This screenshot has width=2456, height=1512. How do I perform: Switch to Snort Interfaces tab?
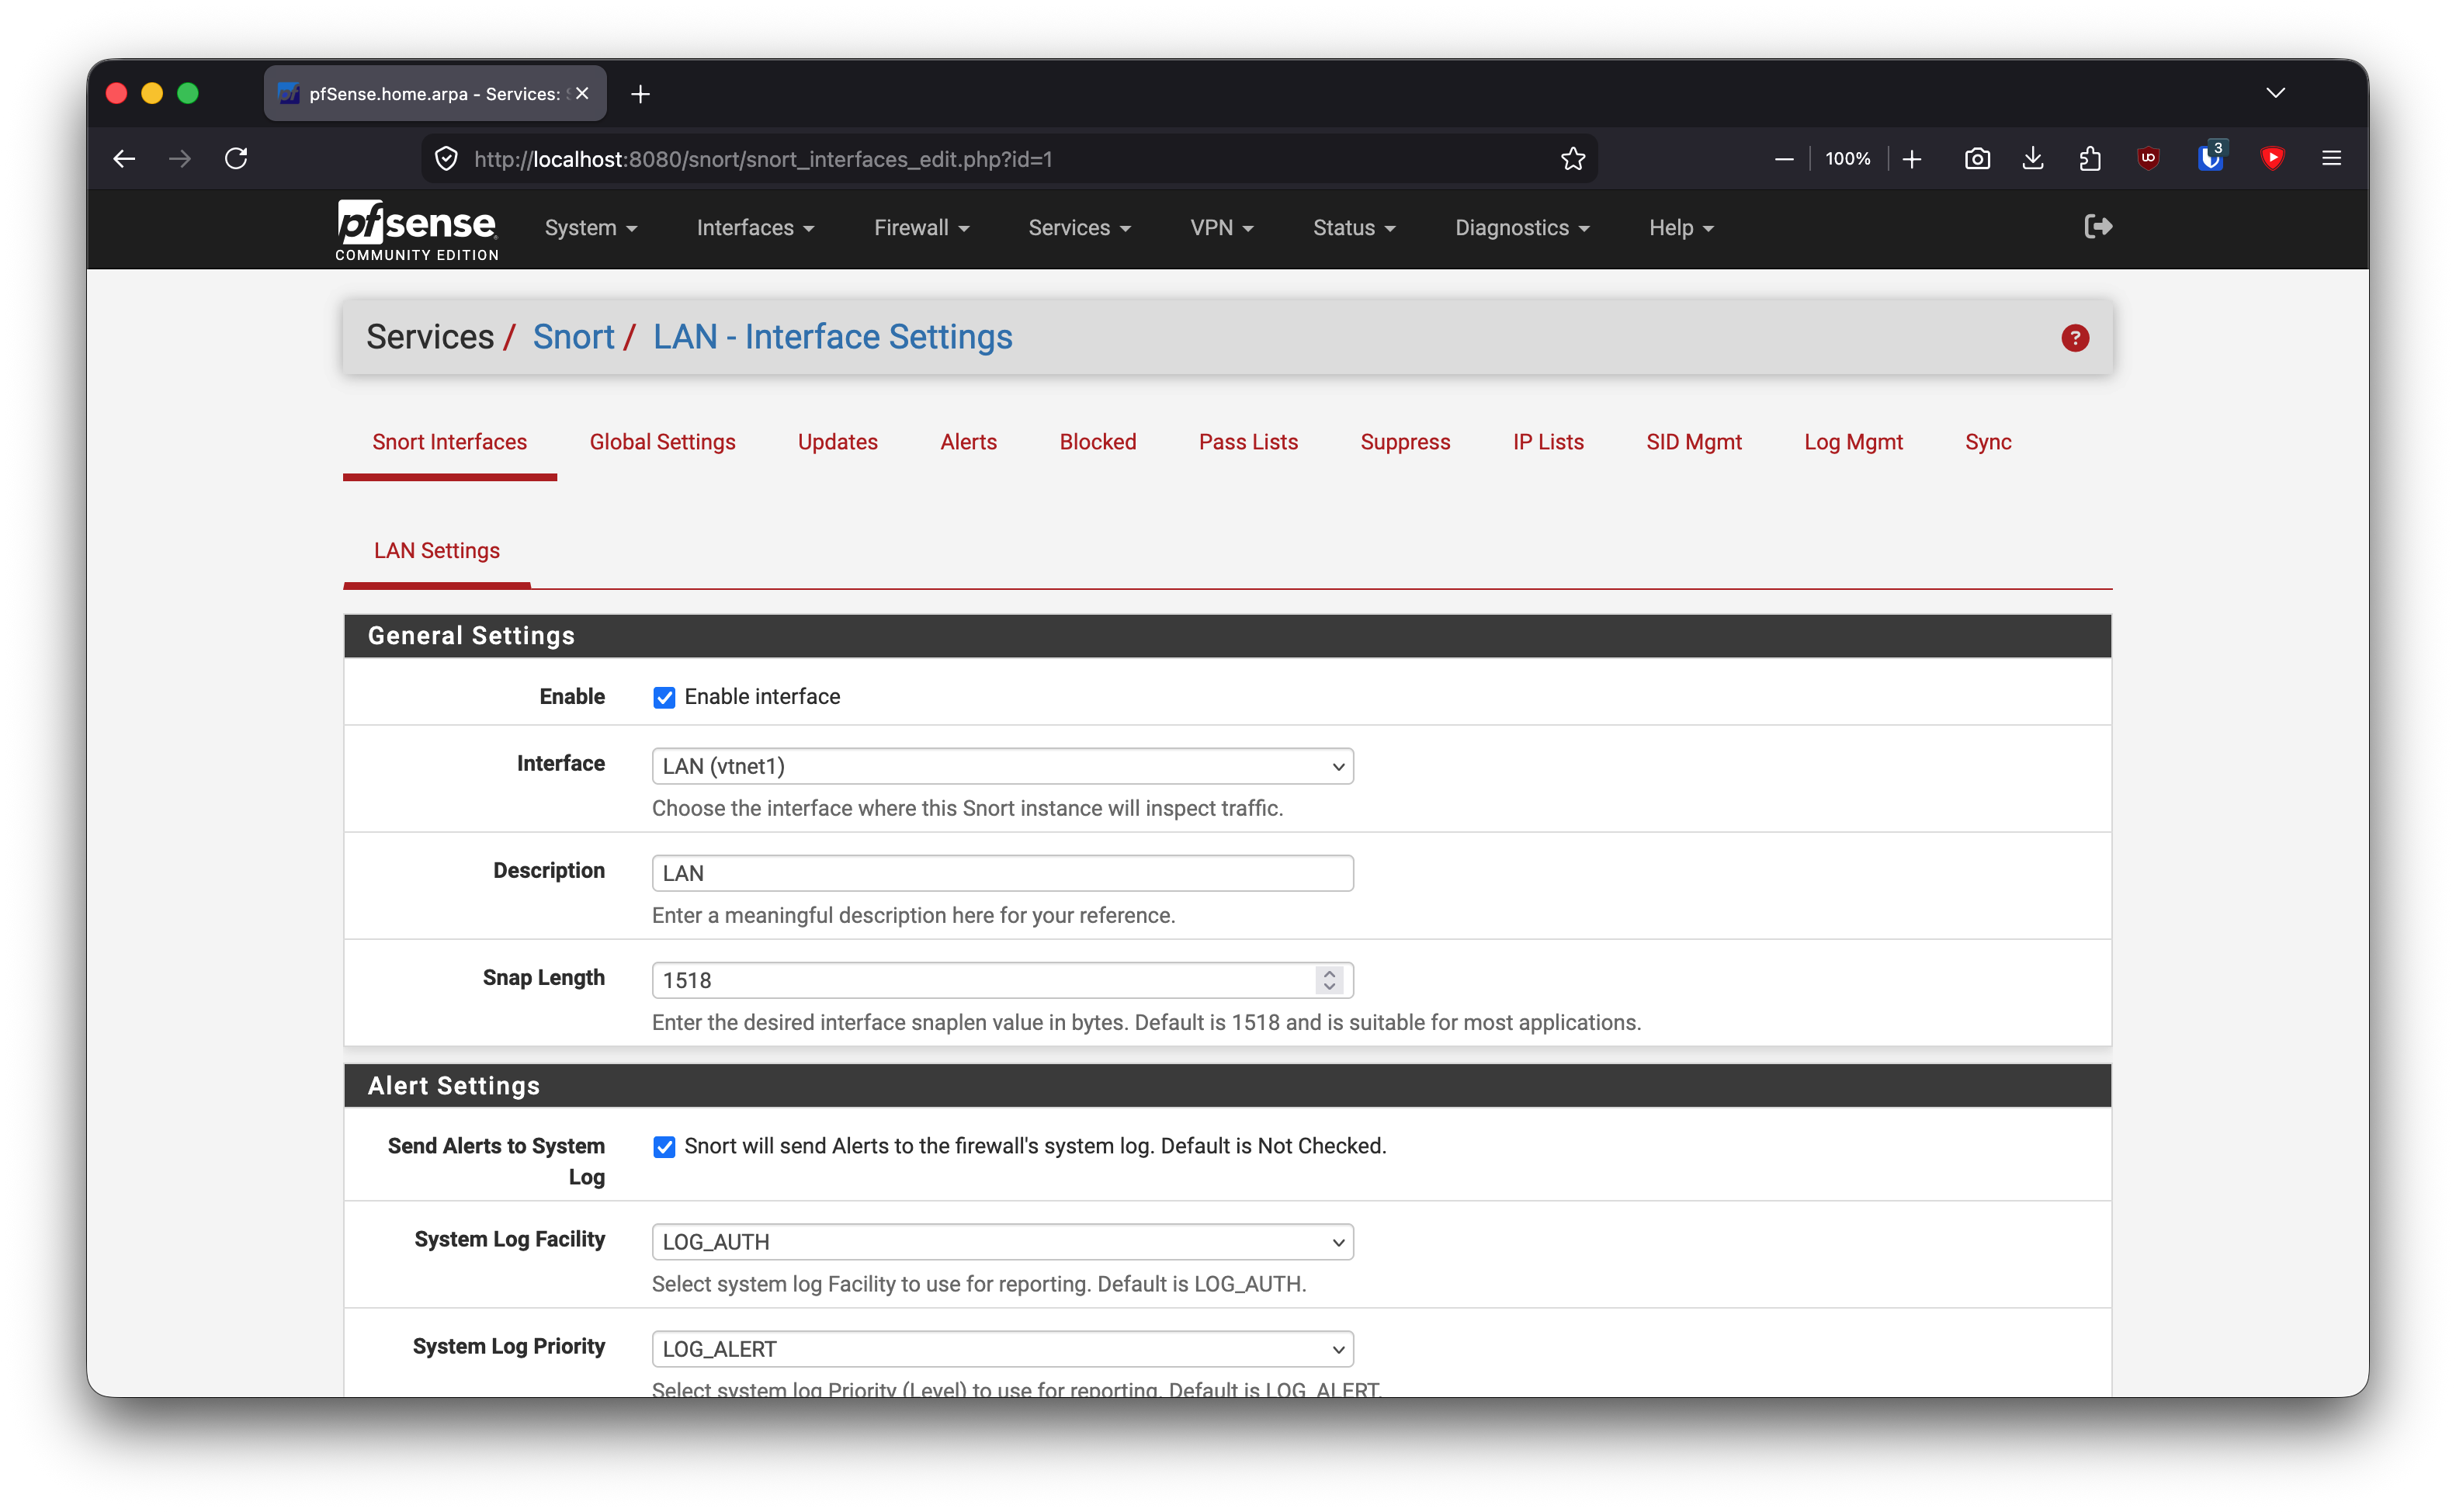[x=449, y=443]
